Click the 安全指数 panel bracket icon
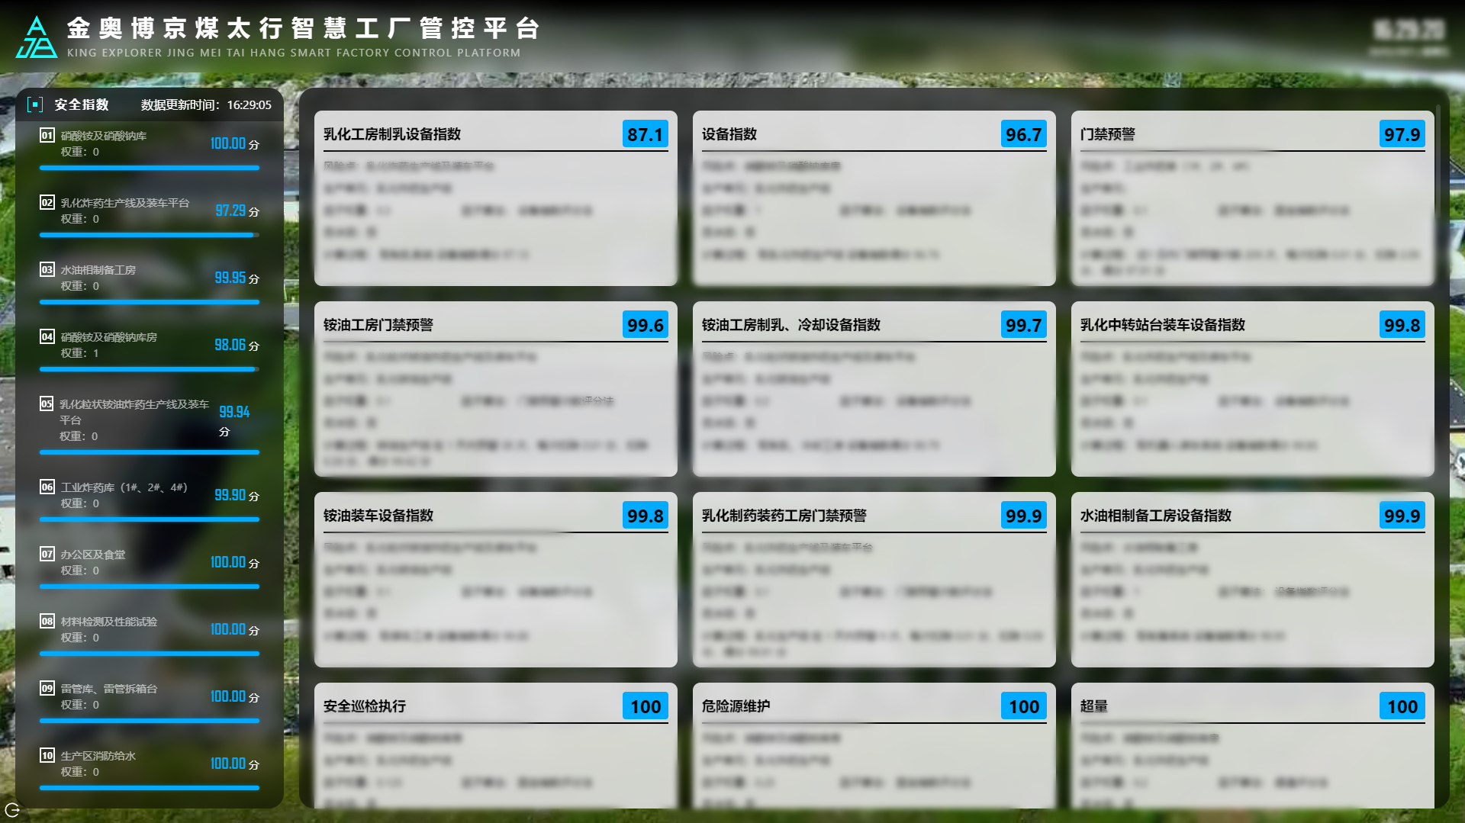Screen dimensions: 1465x823 pyautogui.click(x=35, y=104)
